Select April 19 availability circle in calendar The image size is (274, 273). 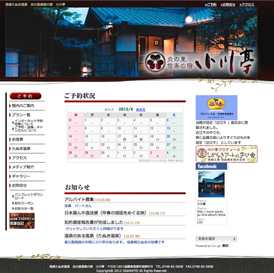(158, 140)
